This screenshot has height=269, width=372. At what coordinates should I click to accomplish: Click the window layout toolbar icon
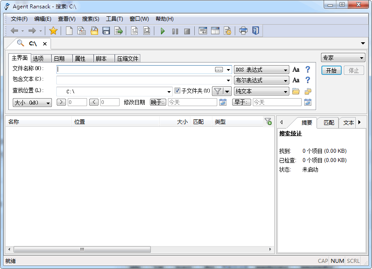pyautogui.click(x=215, y=31)
